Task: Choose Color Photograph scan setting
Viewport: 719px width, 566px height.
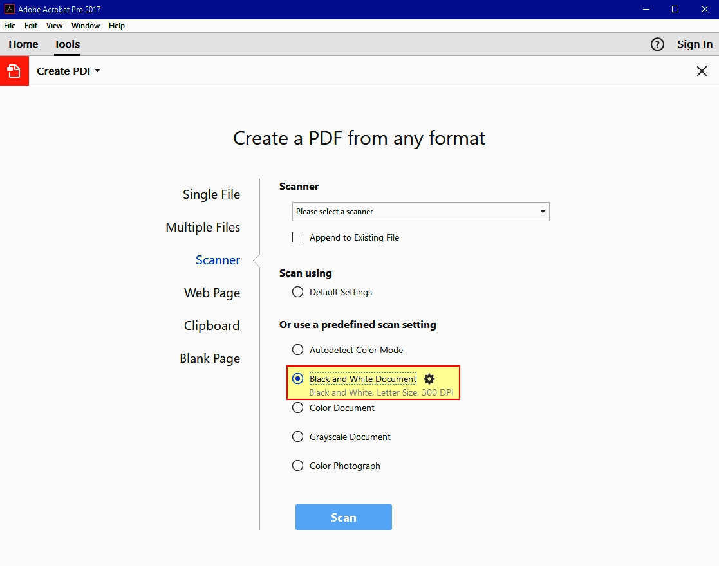Action: tap(297, 465)
